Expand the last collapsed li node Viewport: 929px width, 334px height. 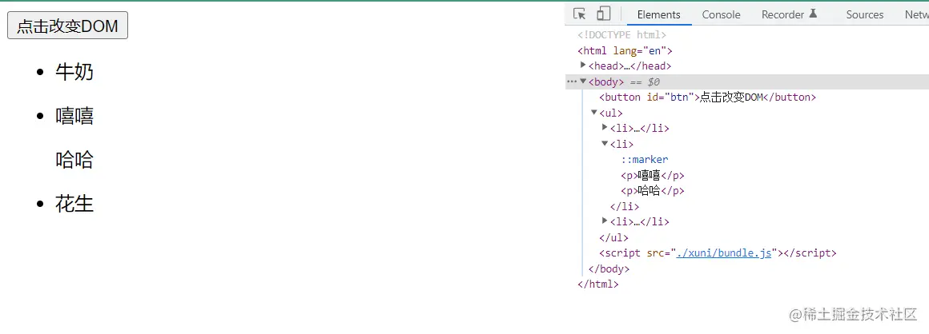pyautogui.click(x=605, y=221)
